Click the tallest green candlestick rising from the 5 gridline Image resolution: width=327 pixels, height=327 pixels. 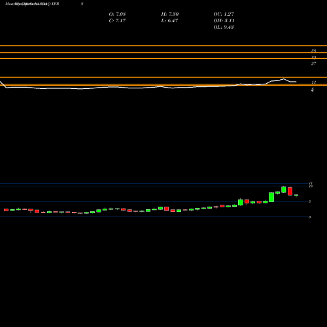click(x=271, y=197)
